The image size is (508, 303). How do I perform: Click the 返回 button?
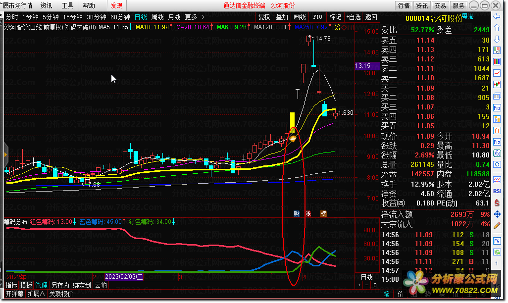click(x=371, y=17)
